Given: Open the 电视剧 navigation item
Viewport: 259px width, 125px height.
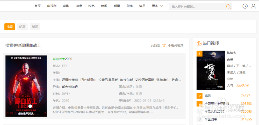Looking at the screenshot, I should pos(52,6).
